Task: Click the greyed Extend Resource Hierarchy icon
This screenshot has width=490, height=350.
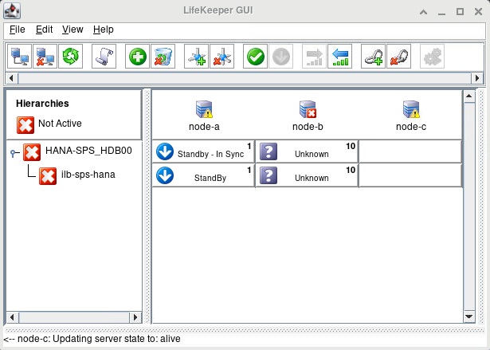Action: pyautogui.click(x=315, y=57)
